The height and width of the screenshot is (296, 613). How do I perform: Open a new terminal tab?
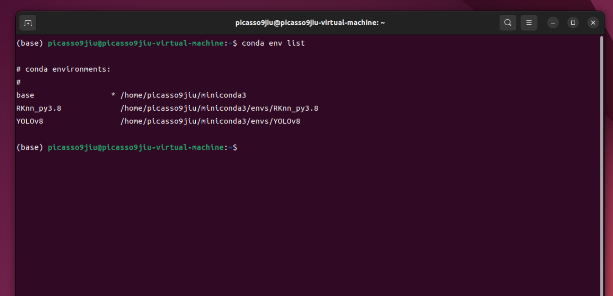(x=28, y=23)
